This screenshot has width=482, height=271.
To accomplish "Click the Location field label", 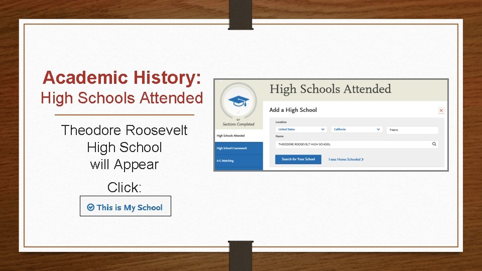I will point(281,122).
